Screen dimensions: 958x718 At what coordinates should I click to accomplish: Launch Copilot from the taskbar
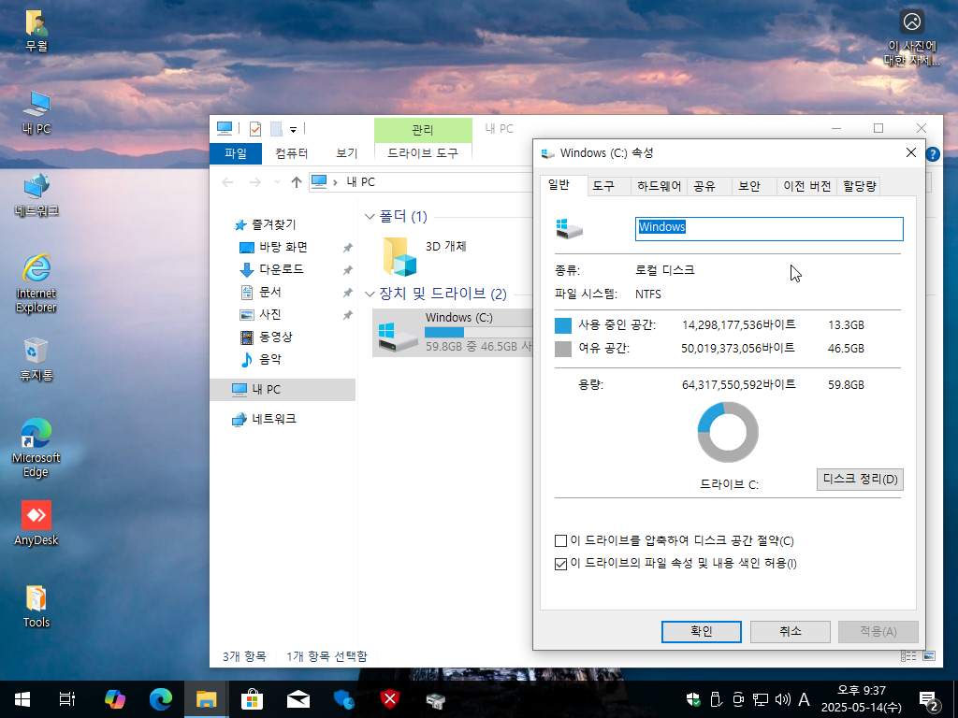click(x=114, y=699)
